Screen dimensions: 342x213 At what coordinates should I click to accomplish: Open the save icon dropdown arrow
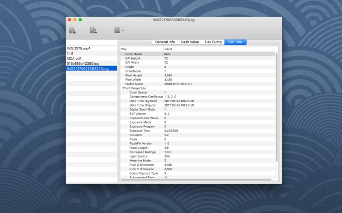click(123, 30)
